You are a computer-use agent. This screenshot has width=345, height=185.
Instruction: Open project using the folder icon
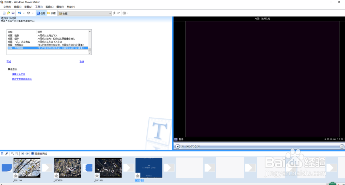9,13
